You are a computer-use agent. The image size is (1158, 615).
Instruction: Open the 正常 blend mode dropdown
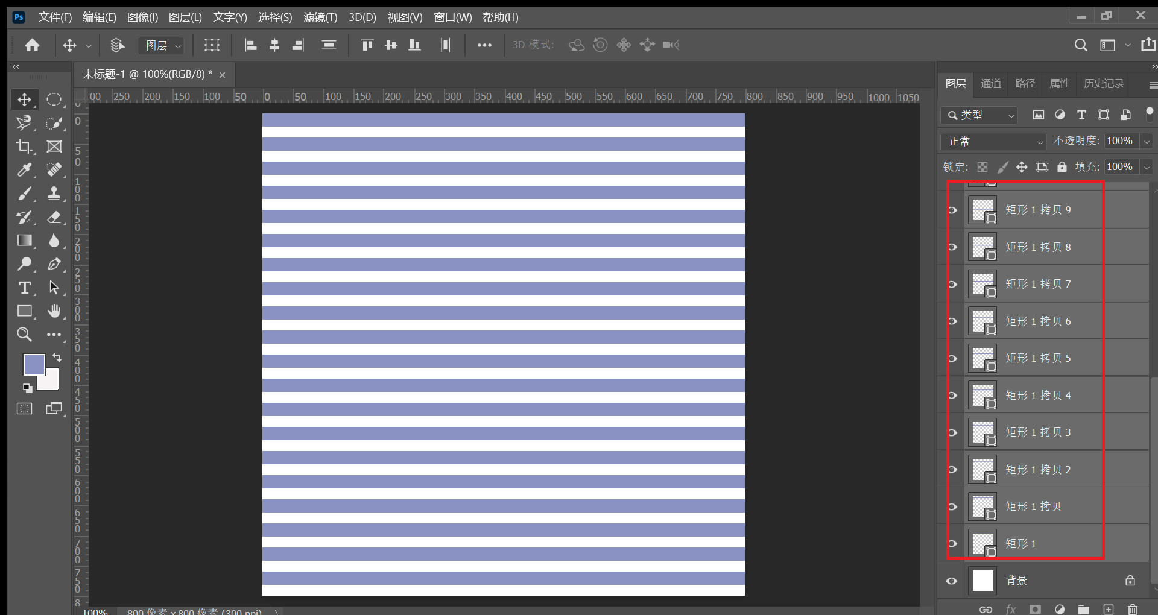993,141
